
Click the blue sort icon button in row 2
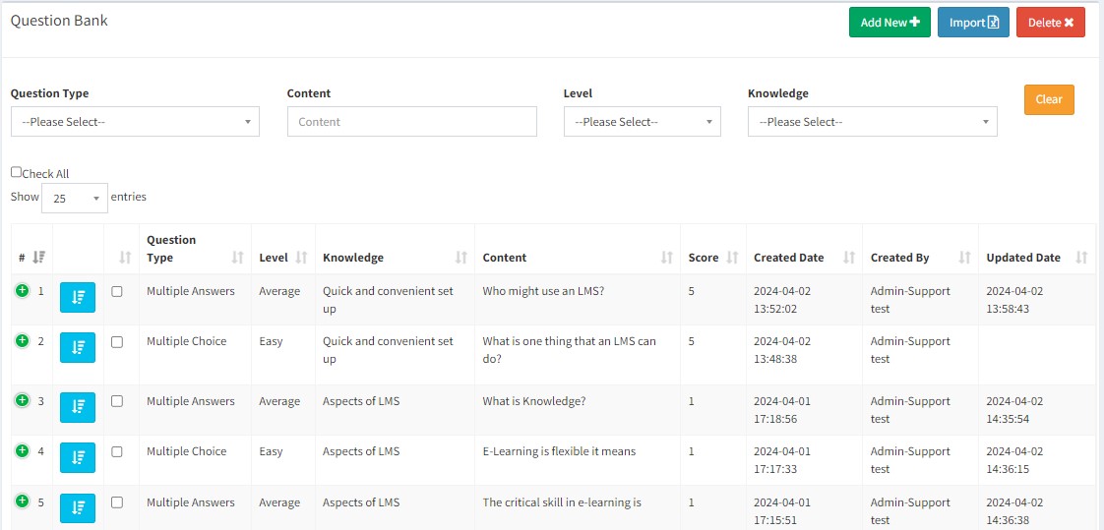point(78,347)
